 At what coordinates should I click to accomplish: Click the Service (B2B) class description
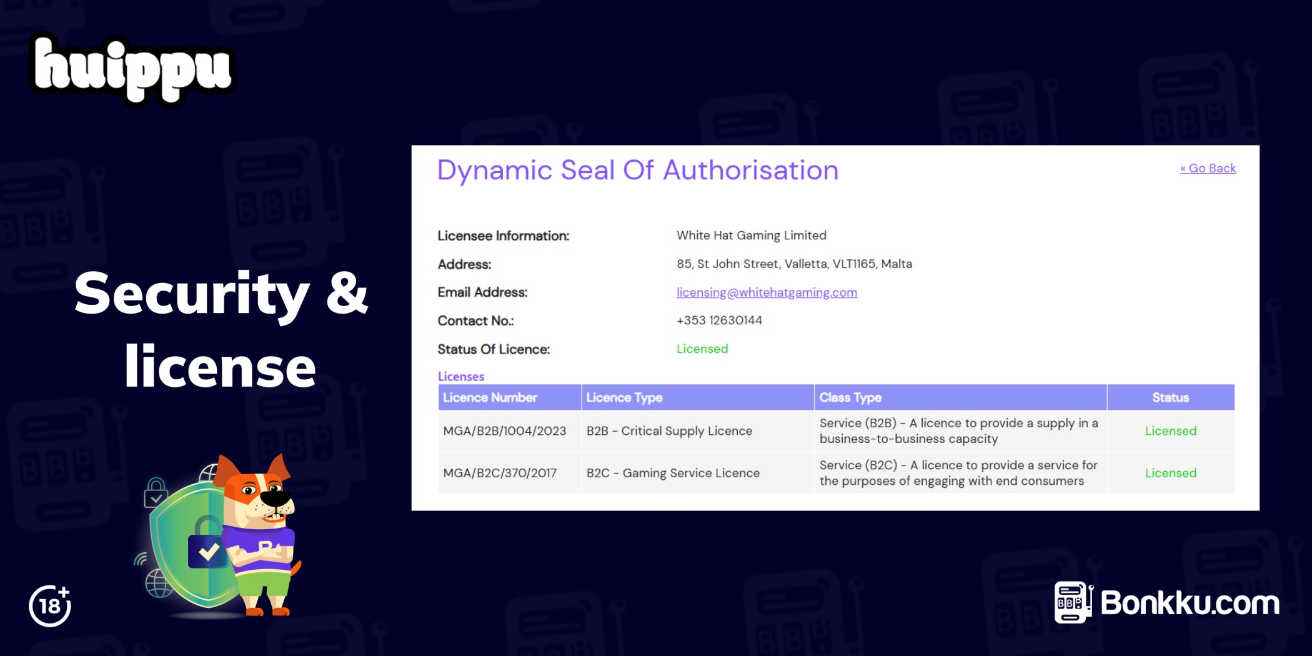click(958, 431)
